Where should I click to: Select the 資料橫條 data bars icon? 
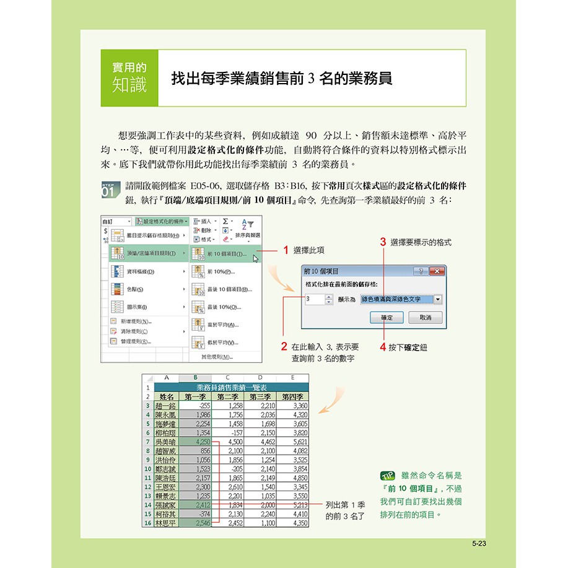[x=116, y=271]
